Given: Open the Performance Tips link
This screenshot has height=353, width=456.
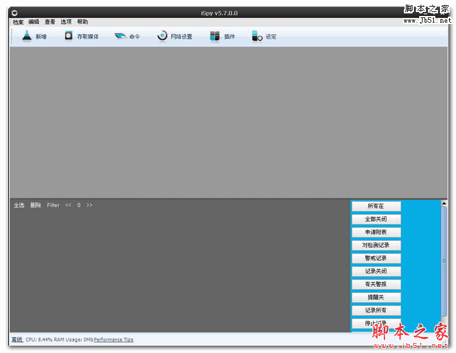Looking at the screenshot, I should coord(114,340).
